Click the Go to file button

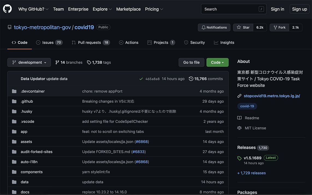coord(191,62)
